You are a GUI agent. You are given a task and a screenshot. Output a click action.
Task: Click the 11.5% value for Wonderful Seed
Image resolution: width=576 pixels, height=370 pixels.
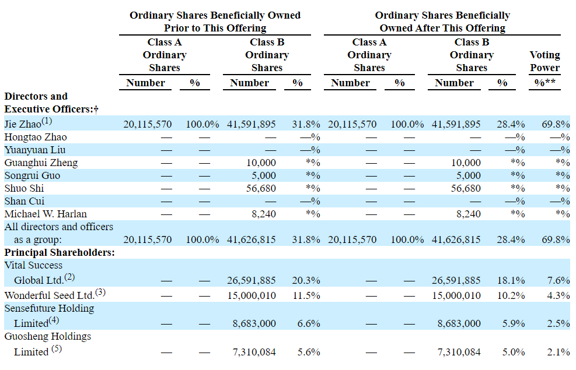pyautogui.click(x=306, y=295)
